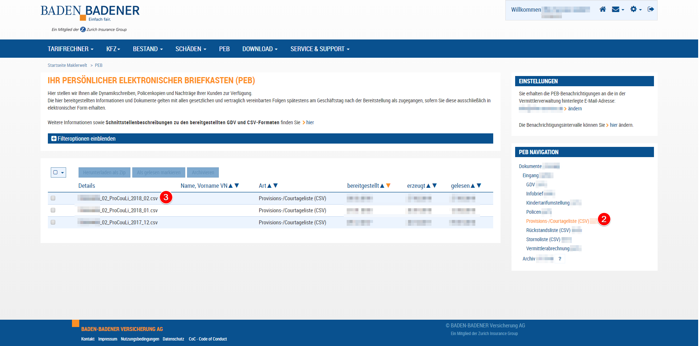Open Kontakt footer link
The height and width of the screenshot is (346, 700).
(88, 339)
